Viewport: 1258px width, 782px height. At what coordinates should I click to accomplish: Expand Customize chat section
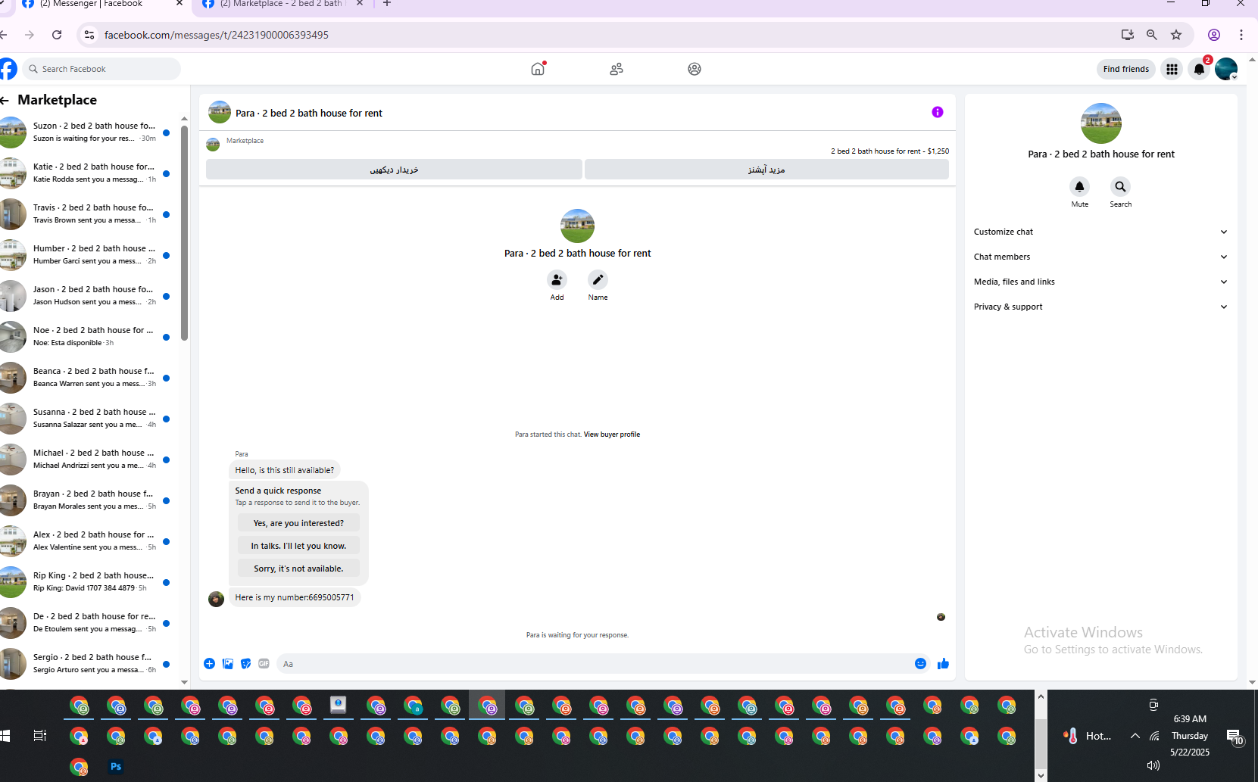[x=1100, y=232]
